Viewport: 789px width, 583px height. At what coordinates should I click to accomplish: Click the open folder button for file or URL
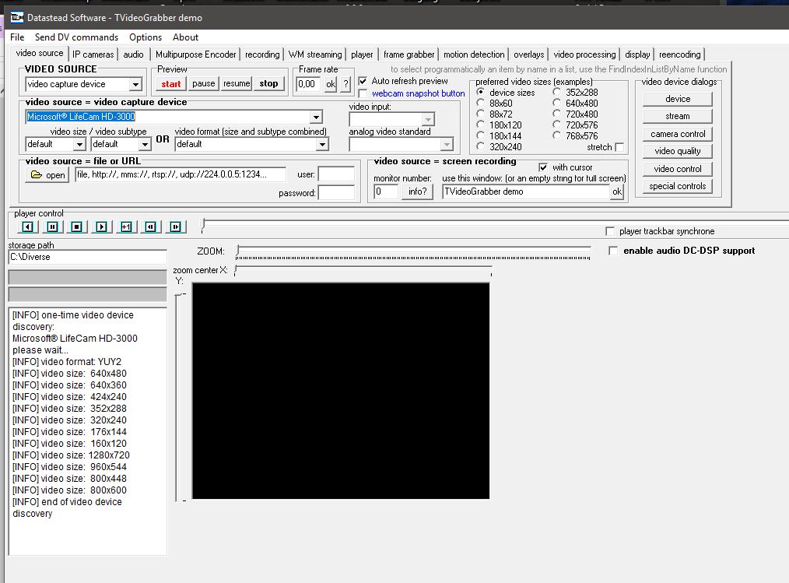click(47, 174)
